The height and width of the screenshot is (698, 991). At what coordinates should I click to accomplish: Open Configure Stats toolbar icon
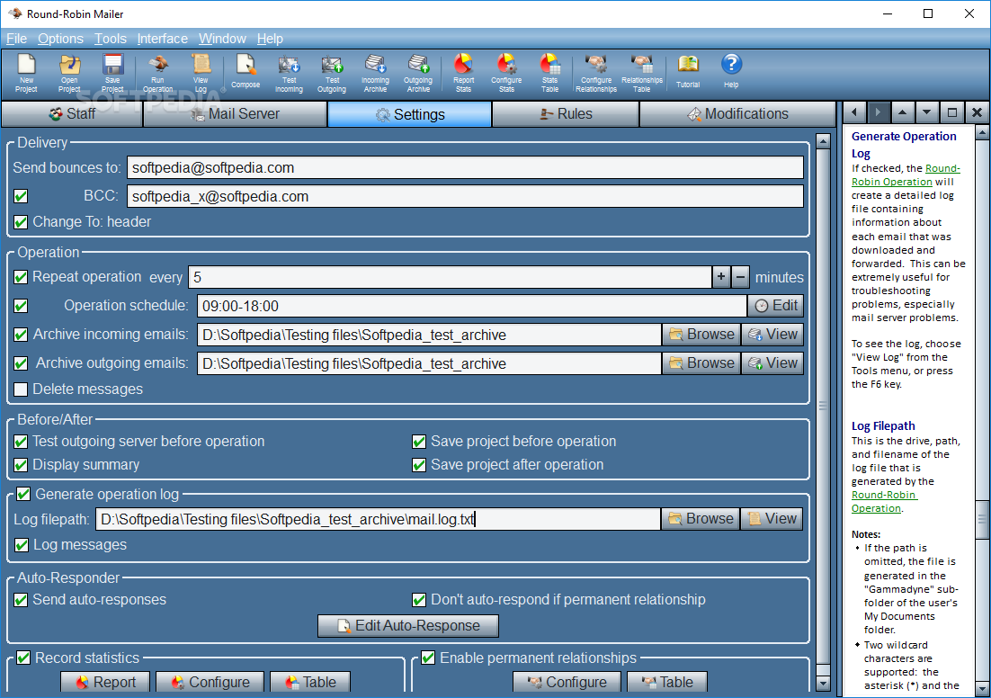(506, 74)
